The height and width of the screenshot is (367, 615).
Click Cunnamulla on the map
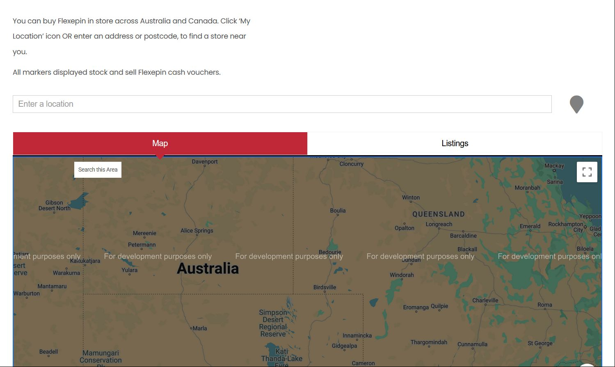coord(473,344)
